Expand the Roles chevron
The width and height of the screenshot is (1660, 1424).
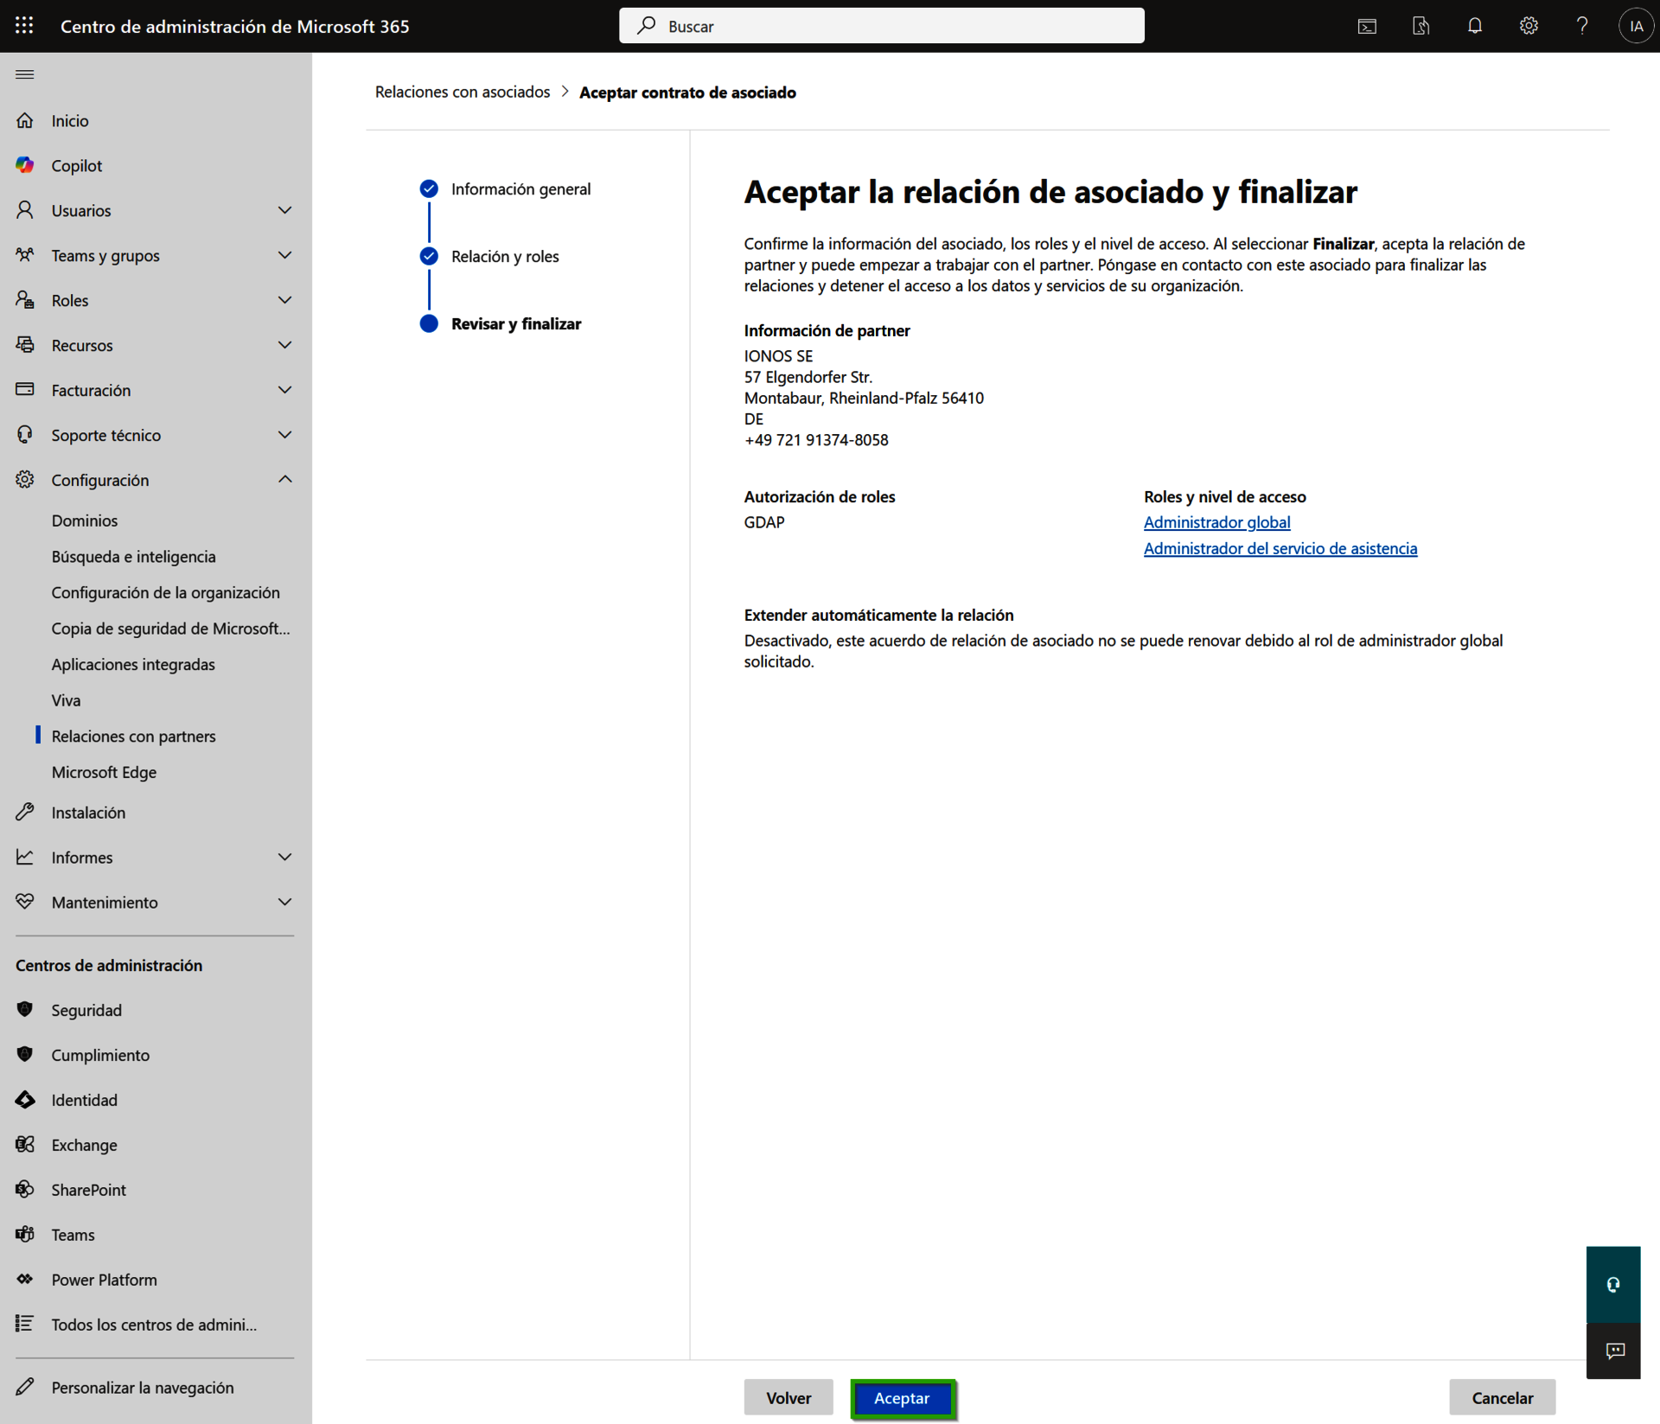pyautogui.click(x=284, y=300)
